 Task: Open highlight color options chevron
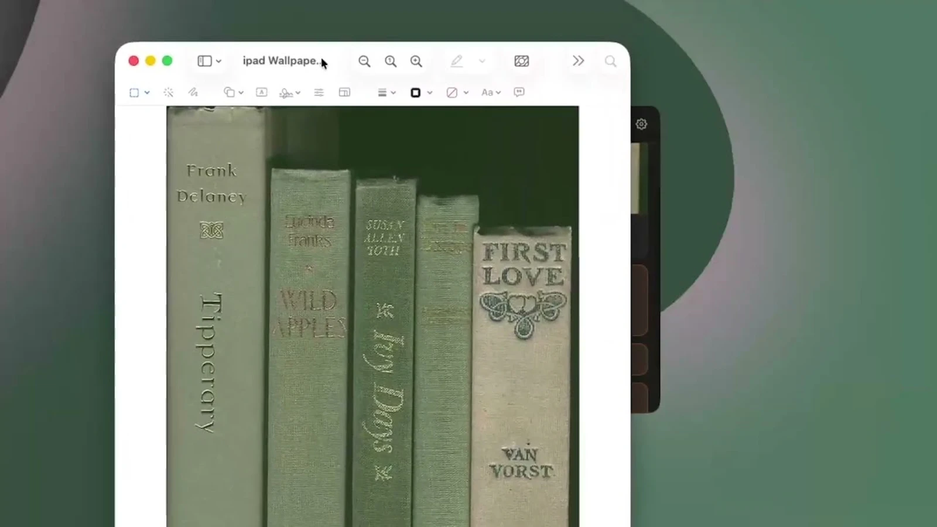(482, 61)
